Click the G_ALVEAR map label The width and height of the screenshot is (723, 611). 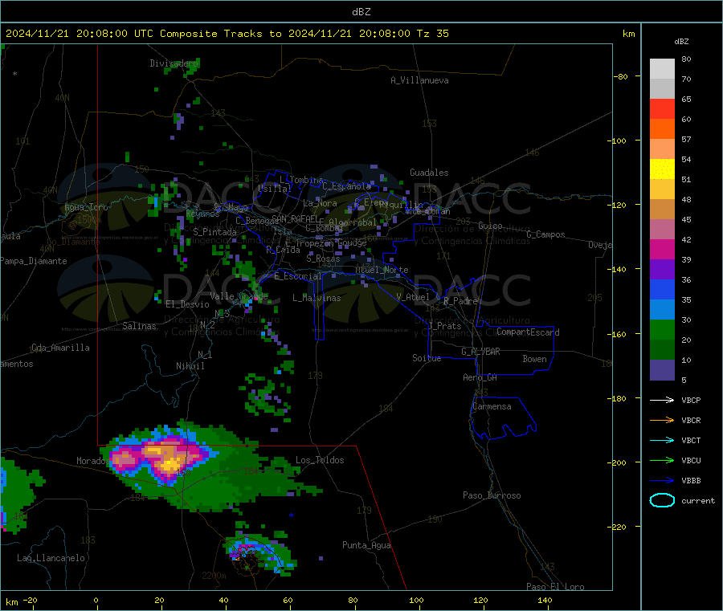tap(480, 352)
